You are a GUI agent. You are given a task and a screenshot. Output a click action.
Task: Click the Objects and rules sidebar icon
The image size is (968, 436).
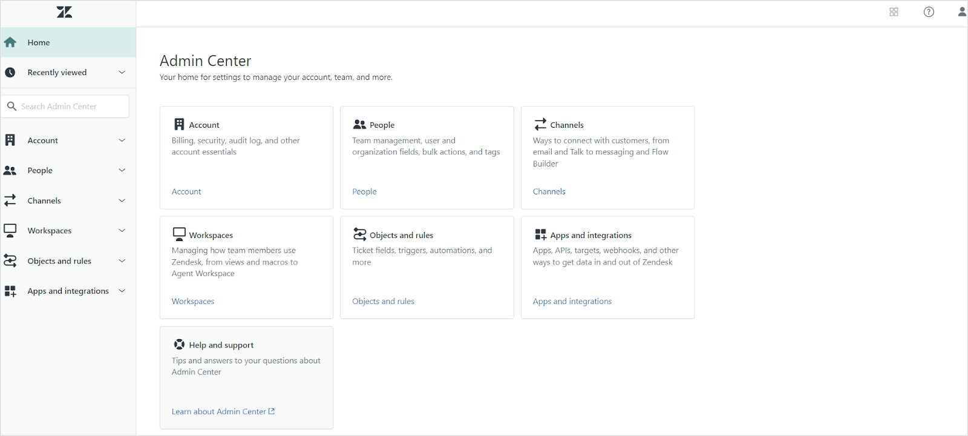pos(10,261)
